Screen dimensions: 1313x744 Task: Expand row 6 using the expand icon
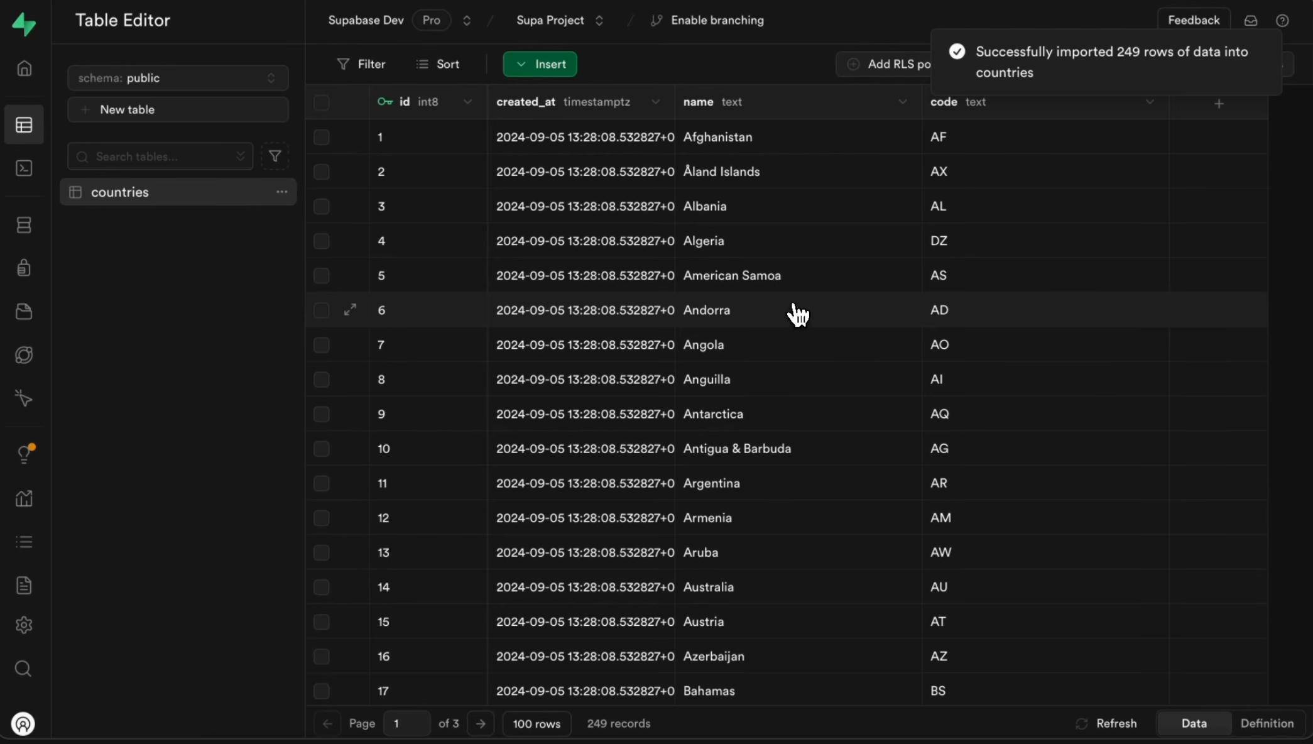tap(350, 309)
